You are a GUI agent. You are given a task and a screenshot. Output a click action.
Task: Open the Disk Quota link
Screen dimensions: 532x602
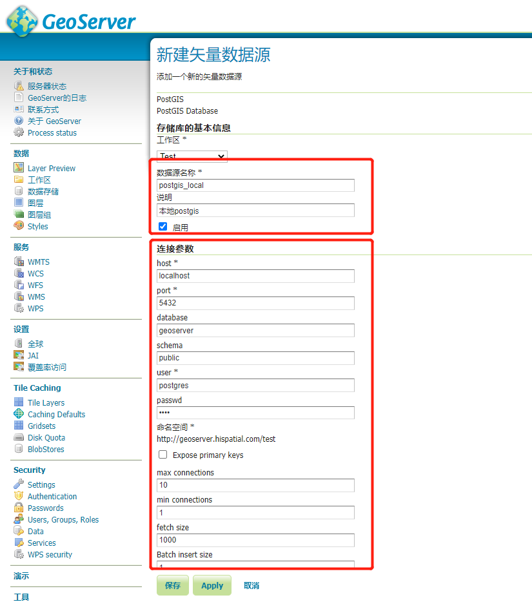pyautogui.click(x=46, y=438)
